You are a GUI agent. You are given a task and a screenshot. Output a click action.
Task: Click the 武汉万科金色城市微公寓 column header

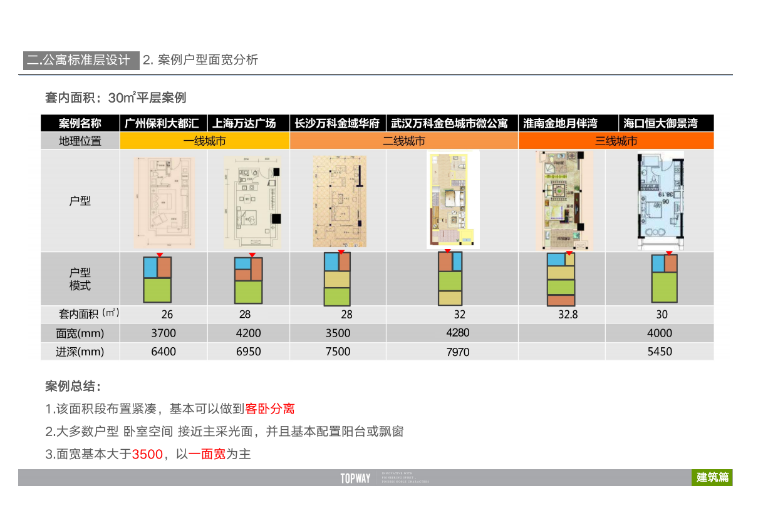pos(452,123)
